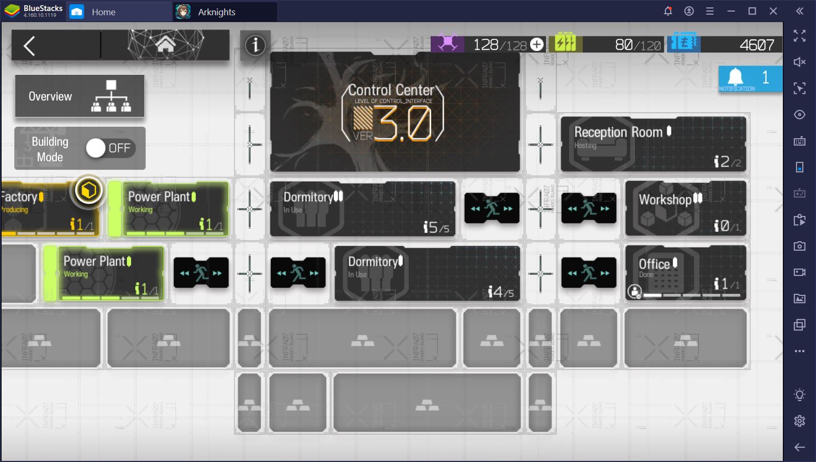Open BlueStacks hamburger menu

point(710,11)
